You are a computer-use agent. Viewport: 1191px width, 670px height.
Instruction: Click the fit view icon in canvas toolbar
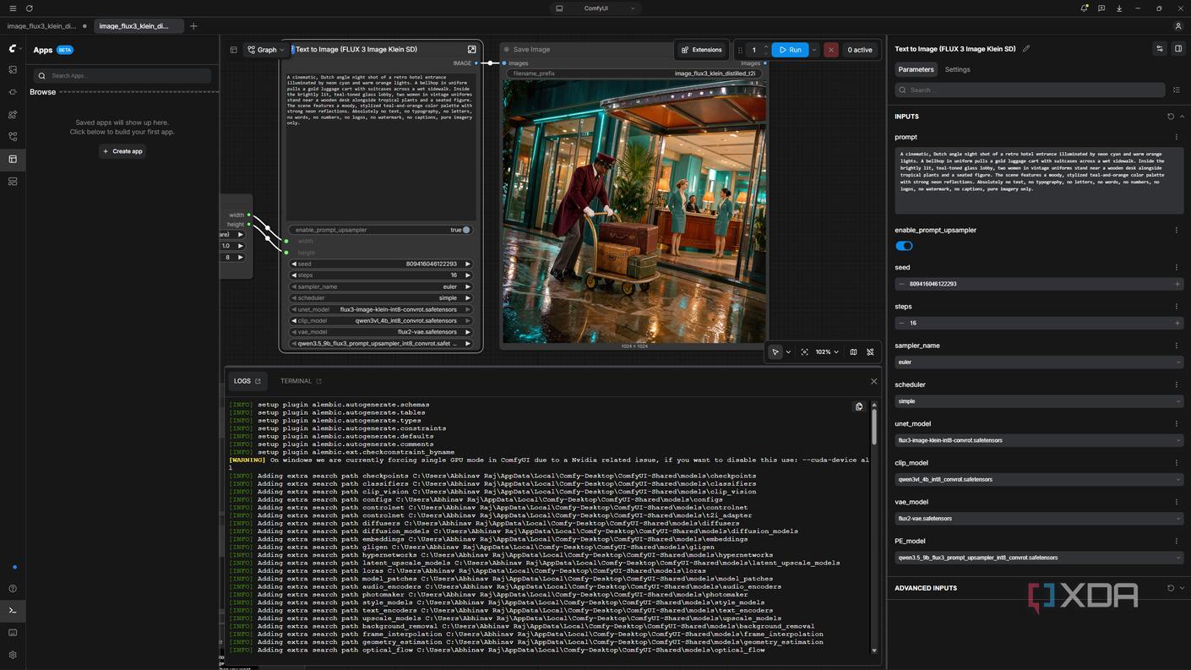coord(804,352)
